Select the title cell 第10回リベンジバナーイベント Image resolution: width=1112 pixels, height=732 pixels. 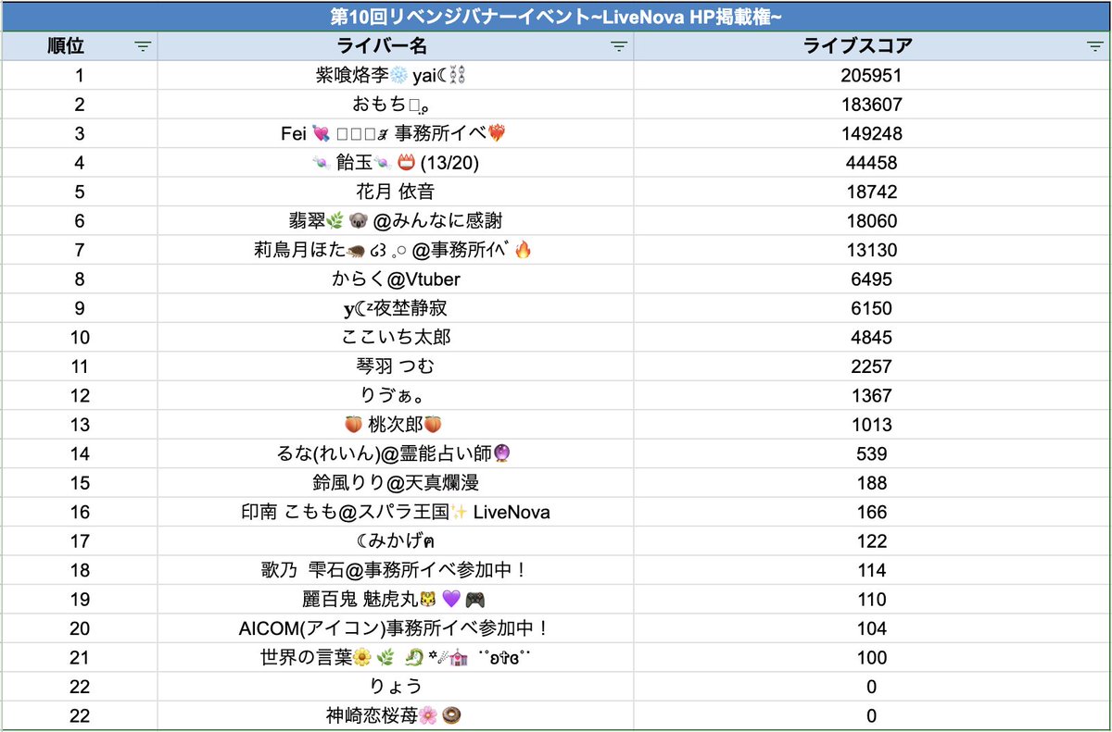click(x=556, y=17)
